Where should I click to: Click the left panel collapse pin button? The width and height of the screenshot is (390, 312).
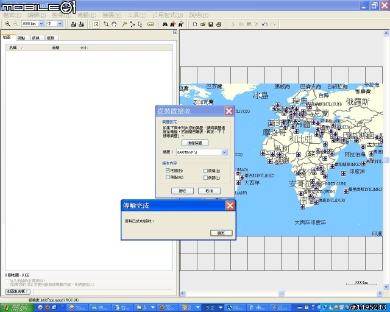(x=175, y=32)
